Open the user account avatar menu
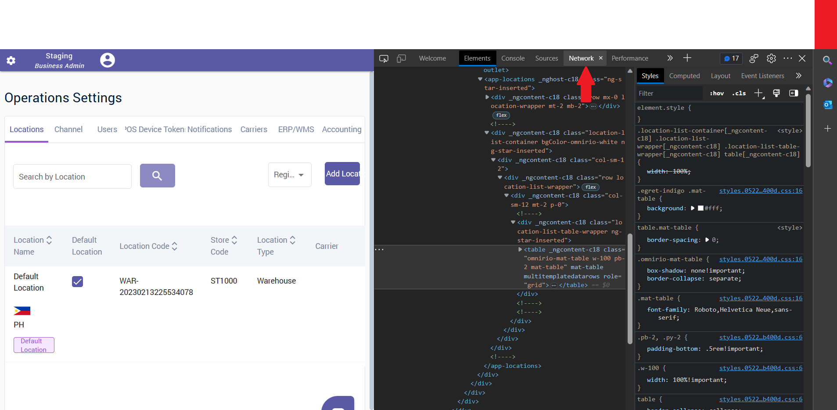The height and width of the screenshot is (410, 837). 108,60
